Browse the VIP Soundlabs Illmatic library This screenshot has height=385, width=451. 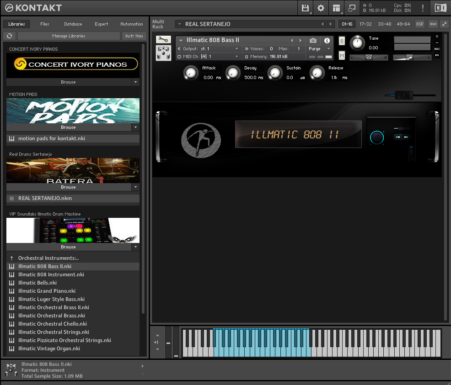coord(69,247)
